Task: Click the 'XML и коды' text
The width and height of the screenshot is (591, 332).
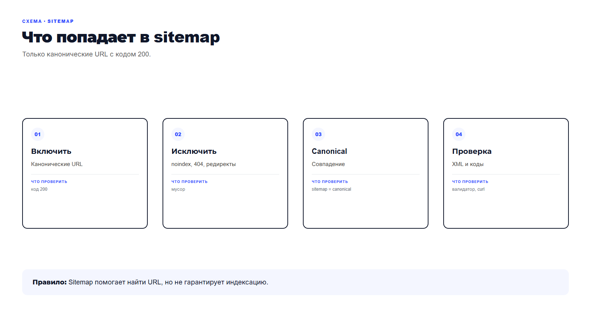Action: (468, 164)
